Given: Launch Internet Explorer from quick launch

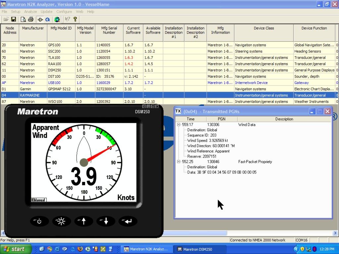Looking at the screenshot, I should click(57, 249).
